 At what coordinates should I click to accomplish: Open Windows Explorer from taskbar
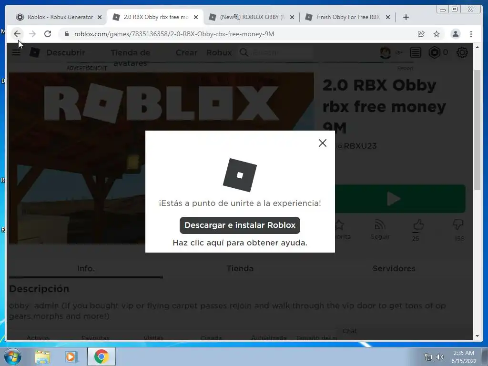[x=42, y=356]
